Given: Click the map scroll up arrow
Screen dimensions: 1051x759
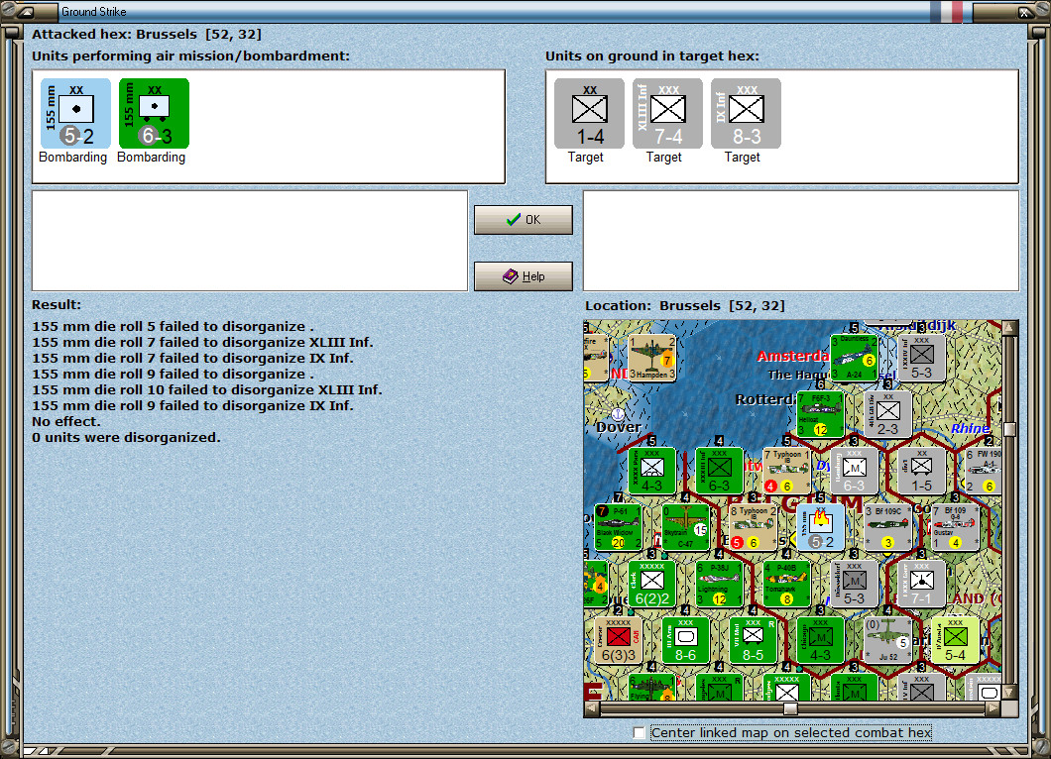Looking at the screenshot, I should (1009, 328).
